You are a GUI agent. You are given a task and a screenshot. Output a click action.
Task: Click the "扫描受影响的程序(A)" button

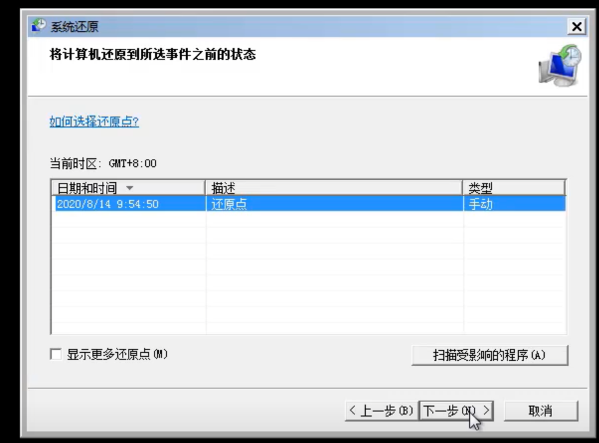(x=491, y=355)
